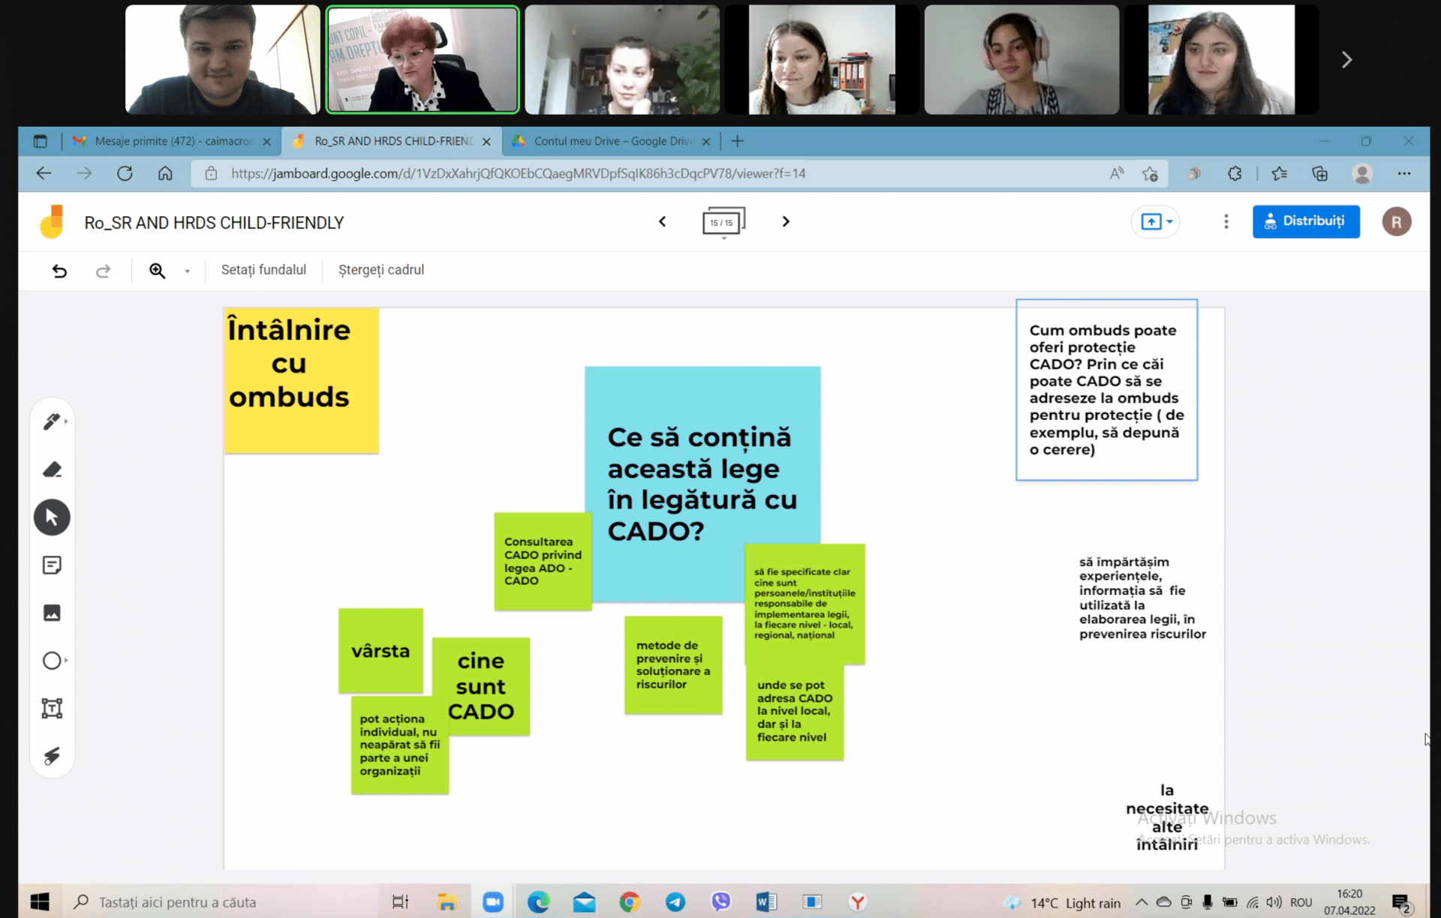This screenshot has width=1441, height=918.
Task: Switch to the Contul meu Drive tab
Action: tap(612, 141)
